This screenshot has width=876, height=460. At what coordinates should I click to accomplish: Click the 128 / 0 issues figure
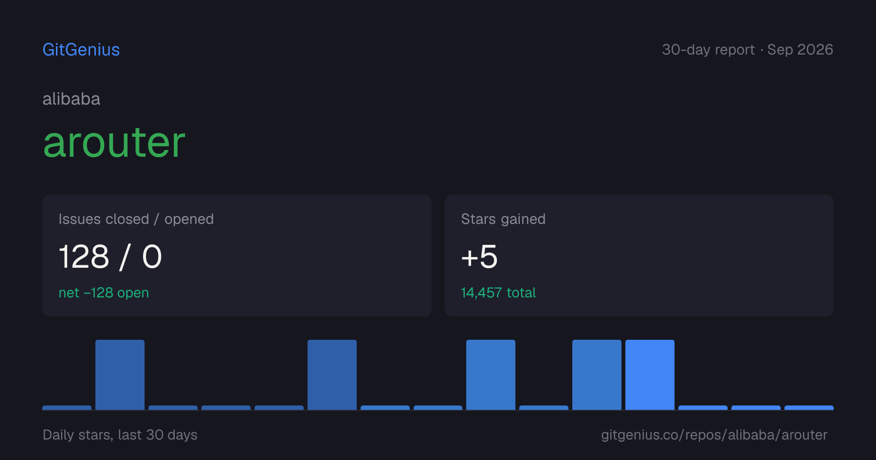click(x=110, y=257)
